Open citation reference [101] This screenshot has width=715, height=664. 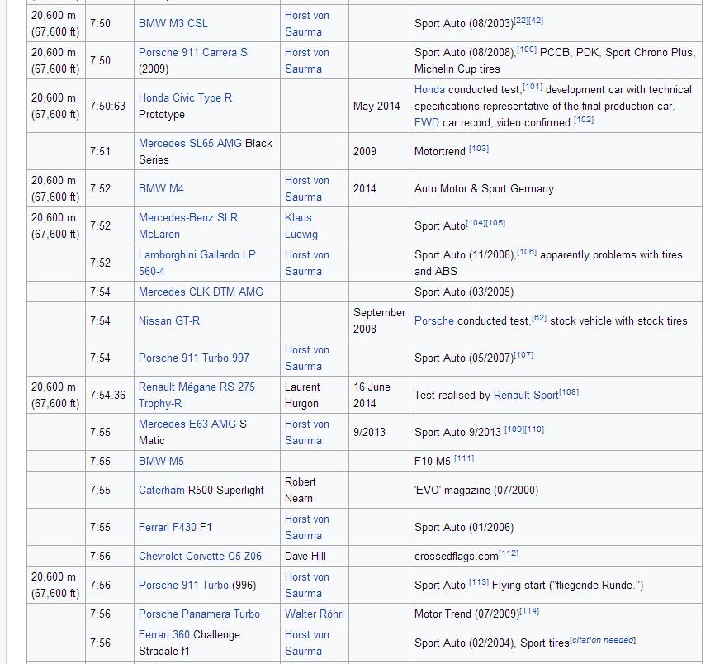point(533,87)
